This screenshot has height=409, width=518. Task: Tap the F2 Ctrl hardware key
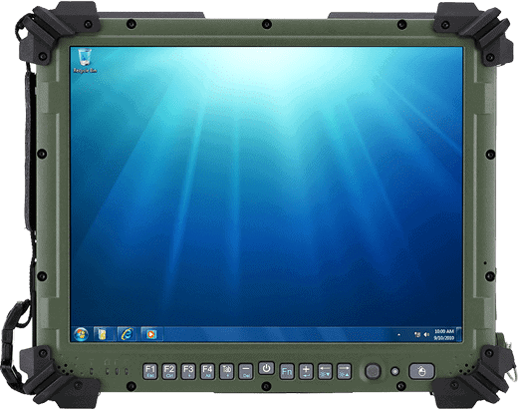tap(169, 371)
